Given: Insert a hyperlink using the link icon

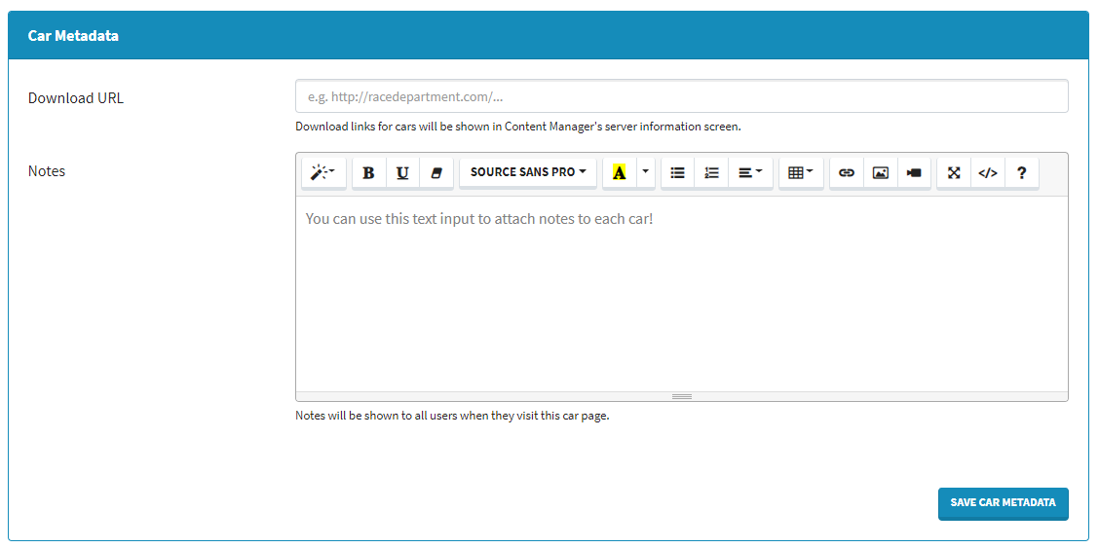Looking at the screenshot, I should 847,172.
